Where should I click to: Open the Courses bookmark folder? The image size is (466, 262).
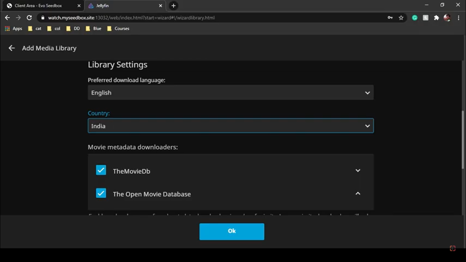point(118,29)
